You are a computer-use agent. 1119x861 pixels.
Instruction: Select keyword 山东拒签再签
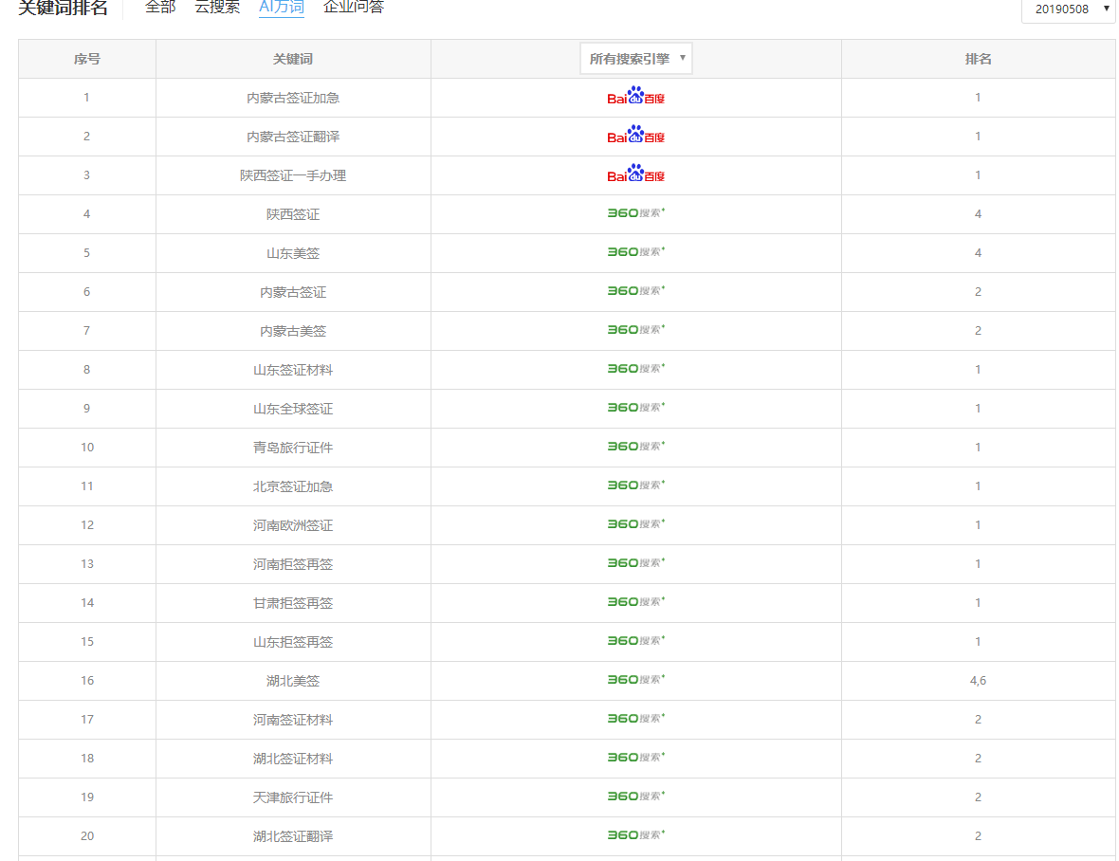pos(293,642)
